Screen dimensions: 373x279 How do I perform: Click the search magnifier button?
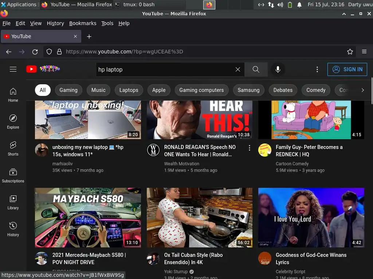click(x=256, y=69)
